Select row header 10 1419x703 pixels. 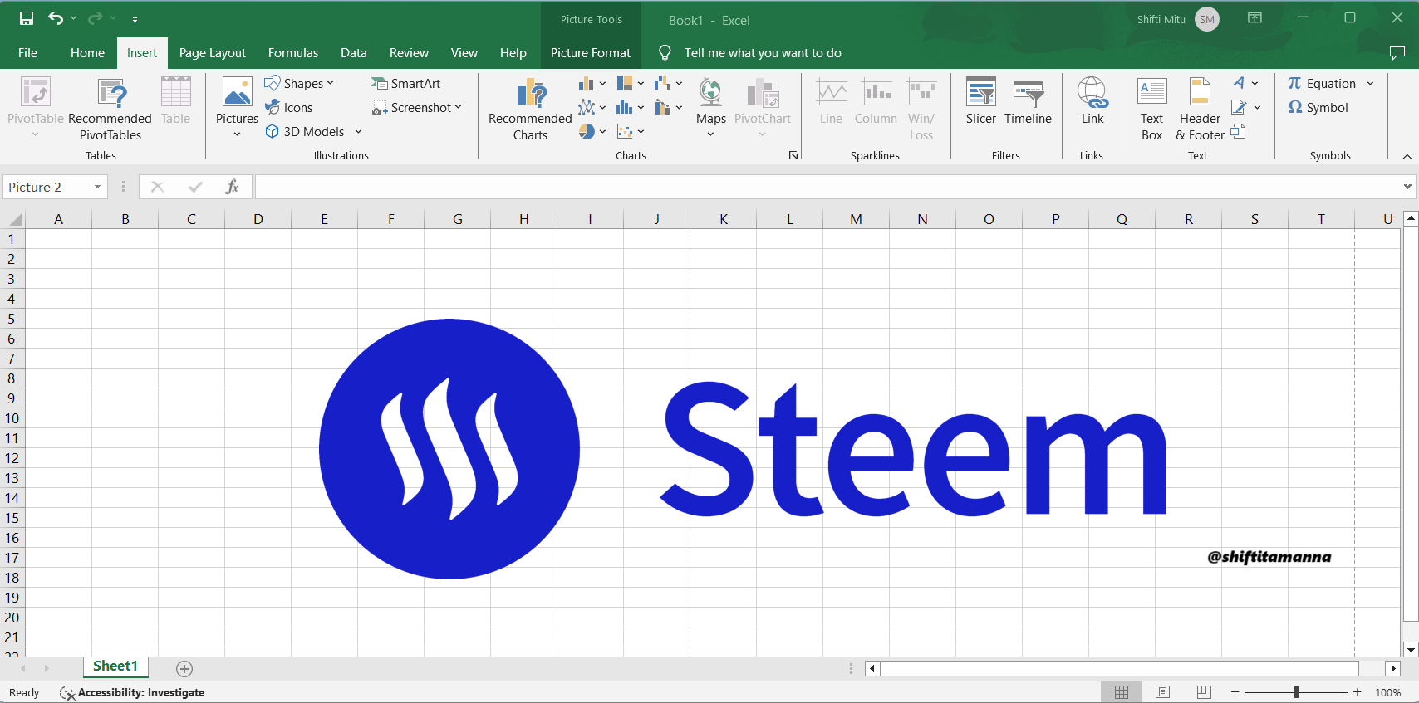(x=12, y=418)
